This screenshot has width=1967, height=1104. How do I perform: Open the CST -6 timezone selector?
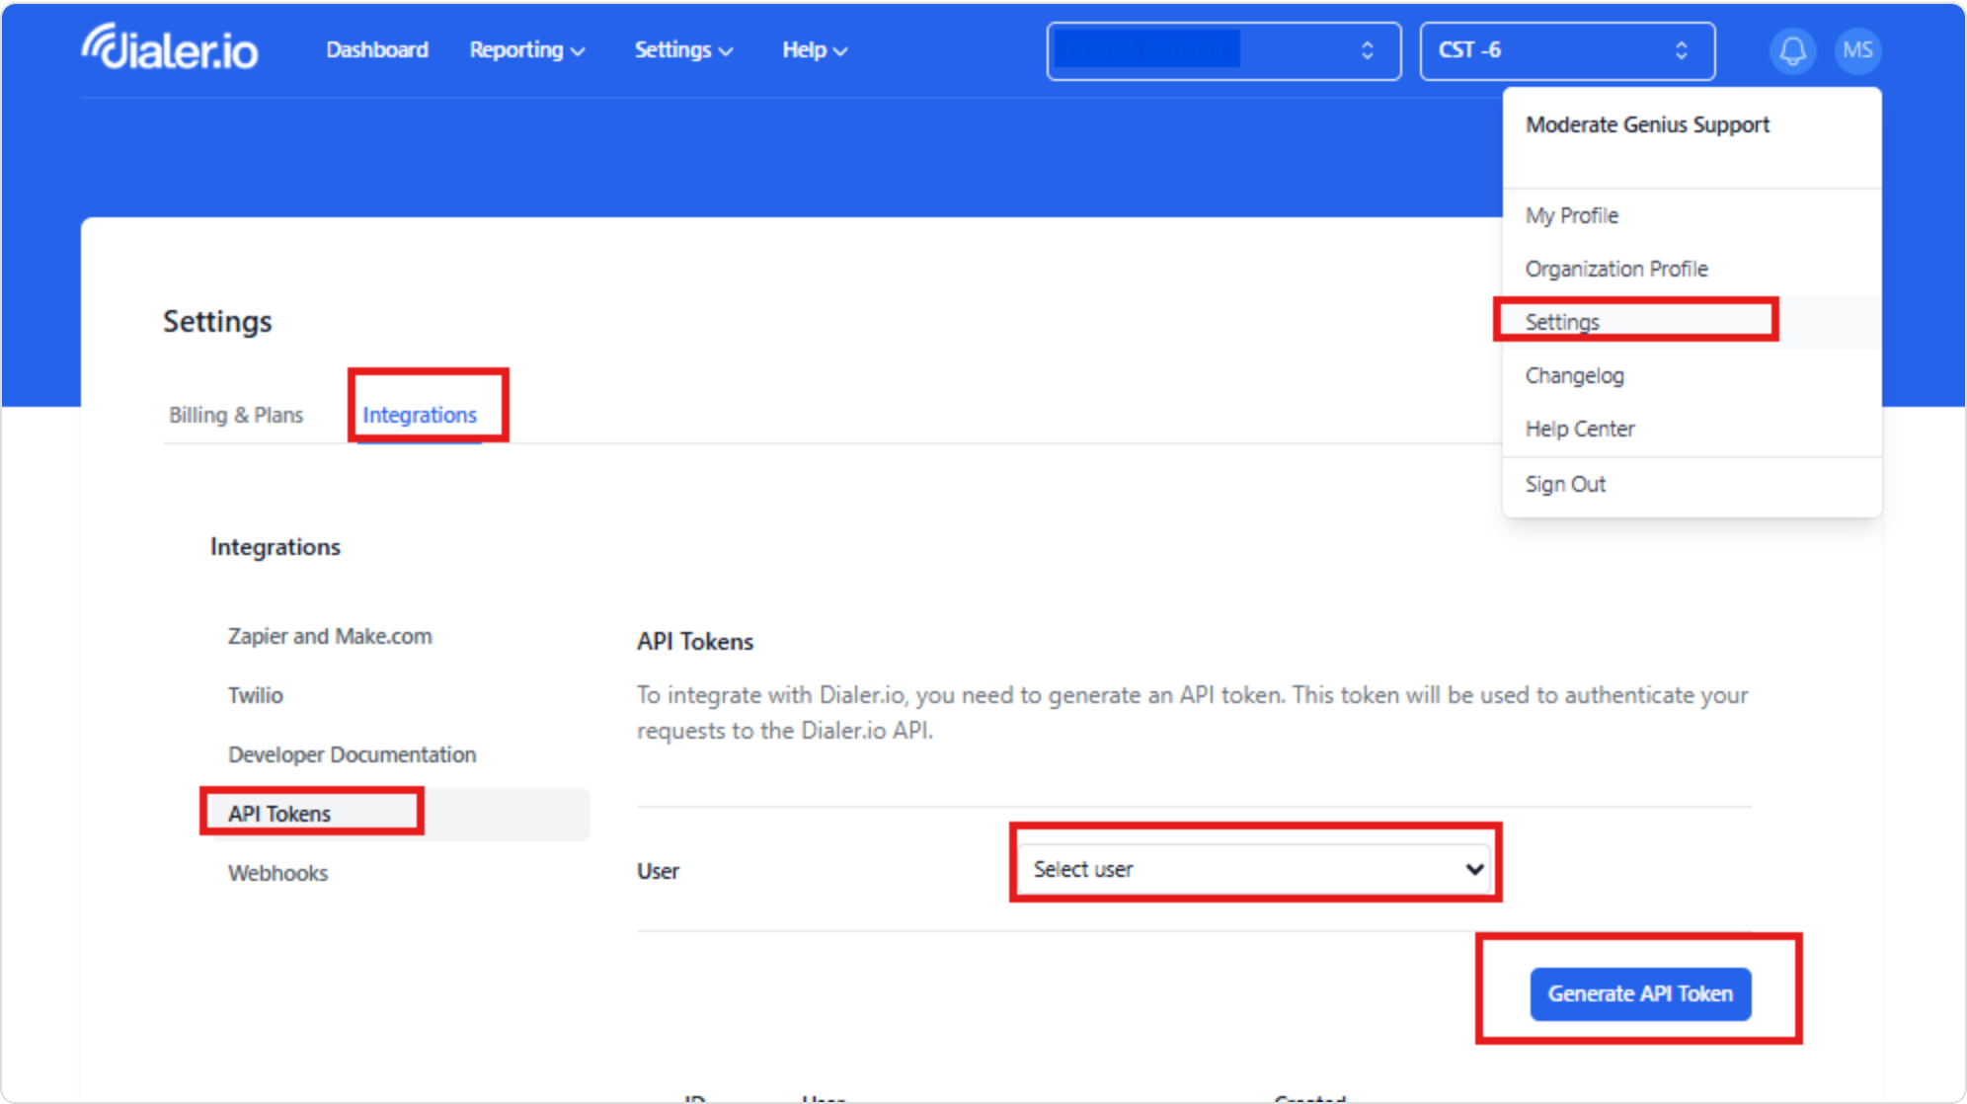click(x=1566, y=50)
